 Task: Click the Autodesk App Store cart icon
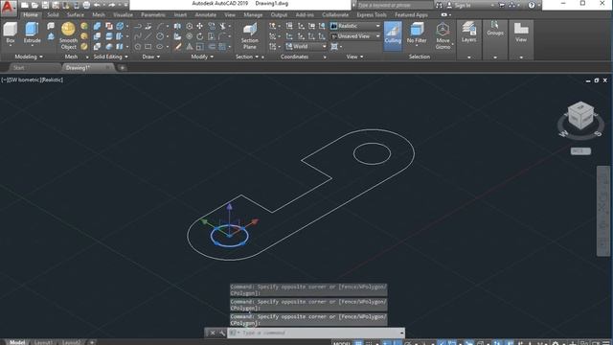pos(502,5)
